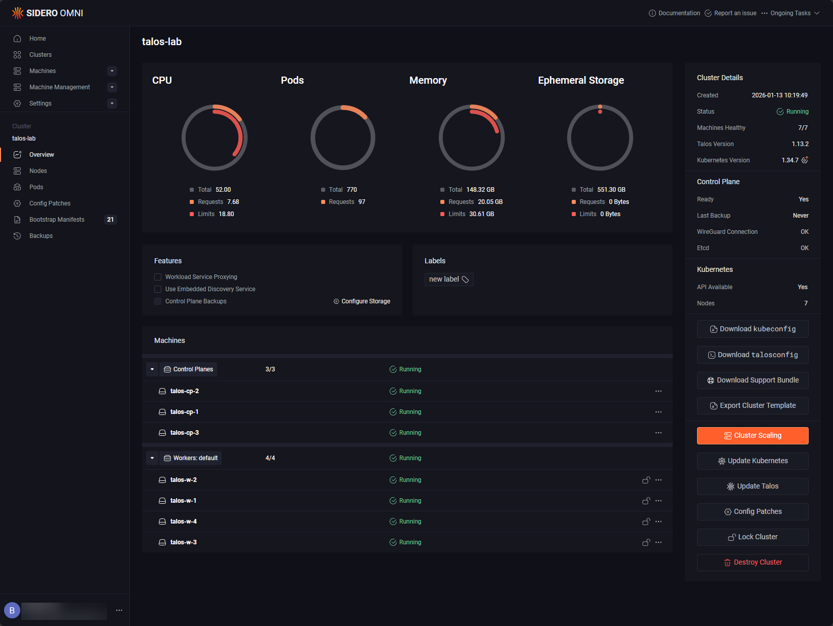The image size is (833, 626).
Task: Open user account options menu
Action: pos(119,610)
